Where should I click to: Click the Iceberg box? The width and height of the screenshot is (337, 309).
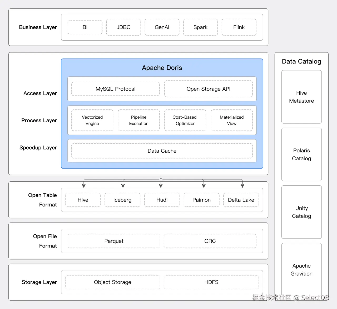[122, 200]
